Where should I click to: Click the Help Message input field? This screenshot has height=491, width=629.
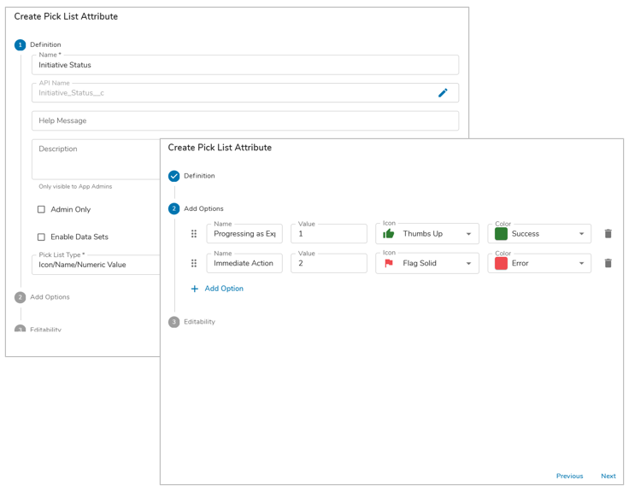pyautogui.click(x=244, y=121)
